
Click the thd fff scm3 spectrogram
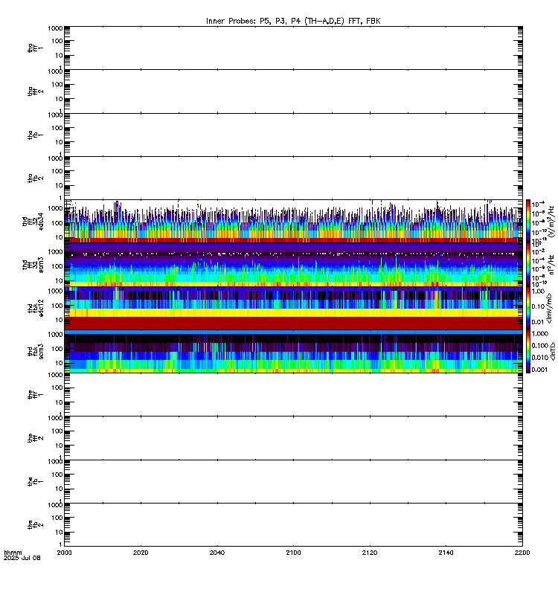click(293, 265)
